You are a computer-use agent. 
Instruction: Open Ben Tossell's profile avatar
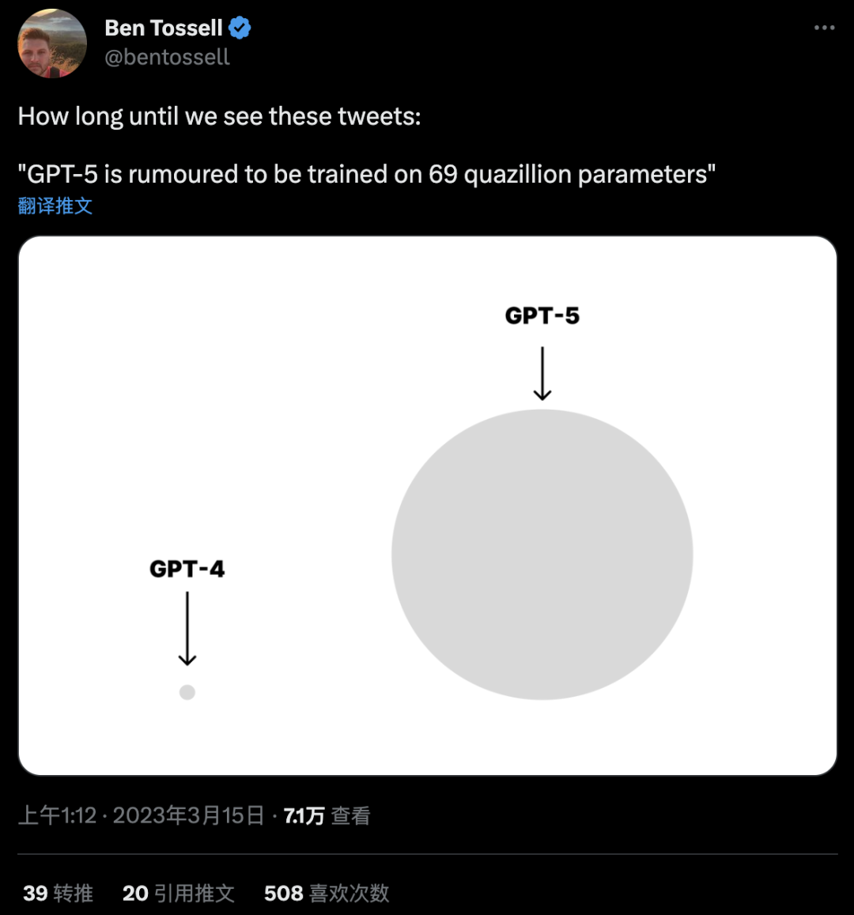52,43
